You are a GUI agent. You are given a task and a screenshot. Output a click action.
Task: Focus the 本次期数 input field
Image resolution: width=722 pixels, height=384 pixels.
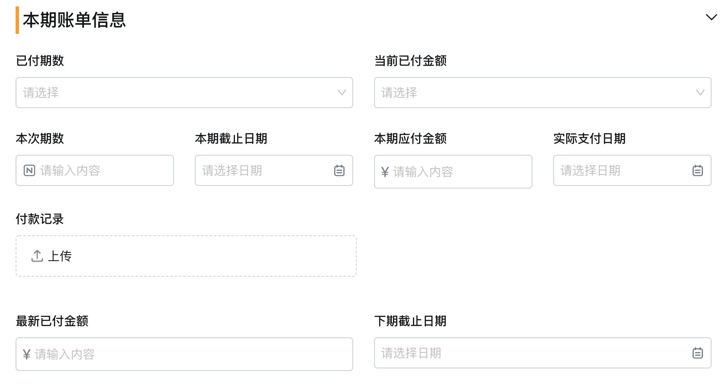coord(95,170)
